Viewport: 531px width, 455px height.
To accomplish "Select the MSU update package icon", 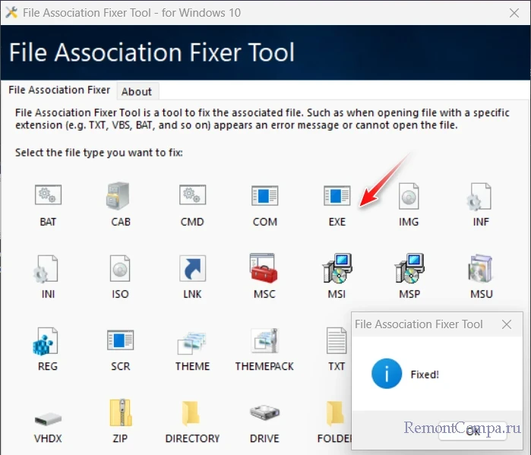I will [x=481, y=268].
